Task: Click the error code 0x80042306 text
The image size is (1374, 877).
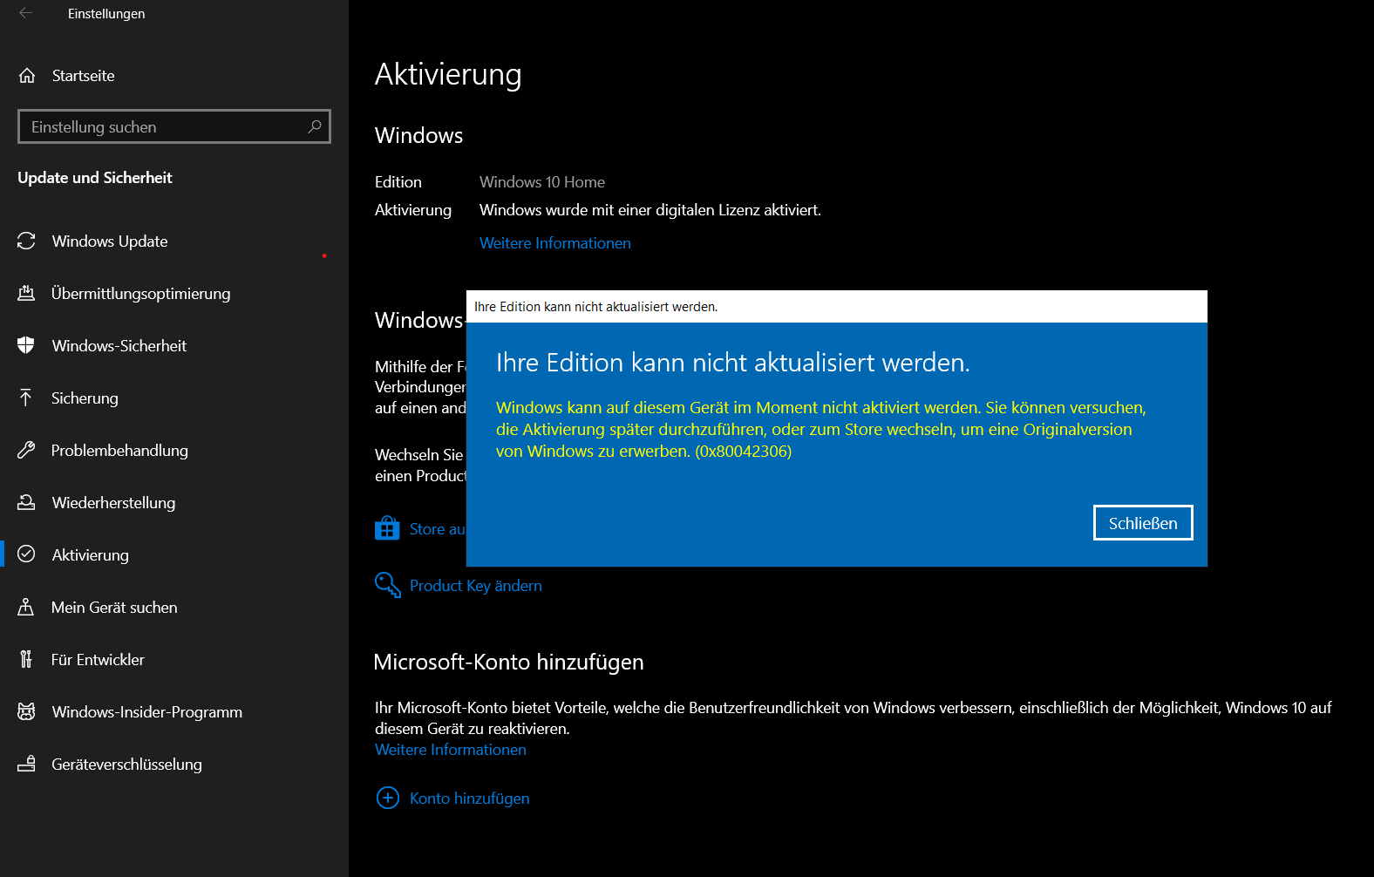Action: 744,452
